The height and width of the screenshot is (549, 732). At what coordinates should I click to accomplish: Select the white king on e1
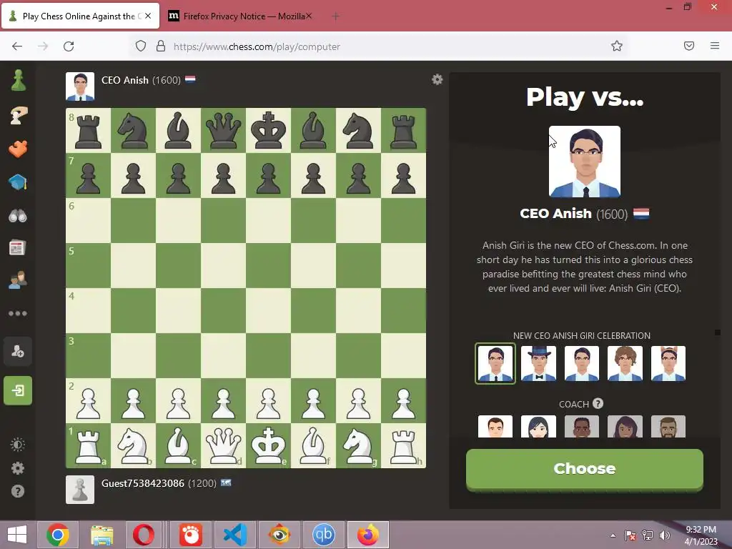point(269,445)
